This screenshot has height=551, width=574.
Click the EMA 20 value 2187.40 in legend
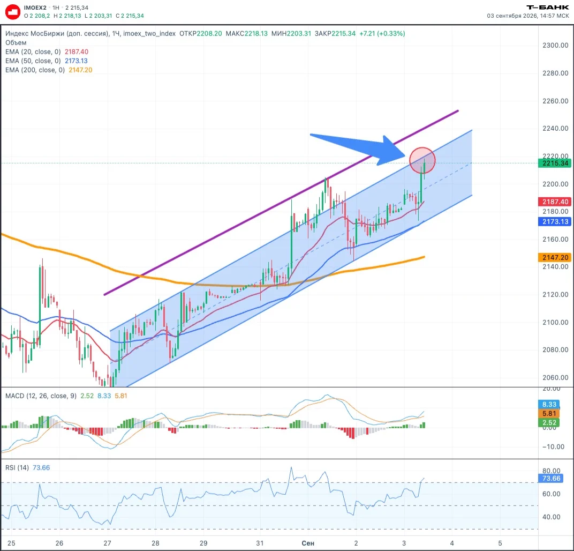click(77, 51)
